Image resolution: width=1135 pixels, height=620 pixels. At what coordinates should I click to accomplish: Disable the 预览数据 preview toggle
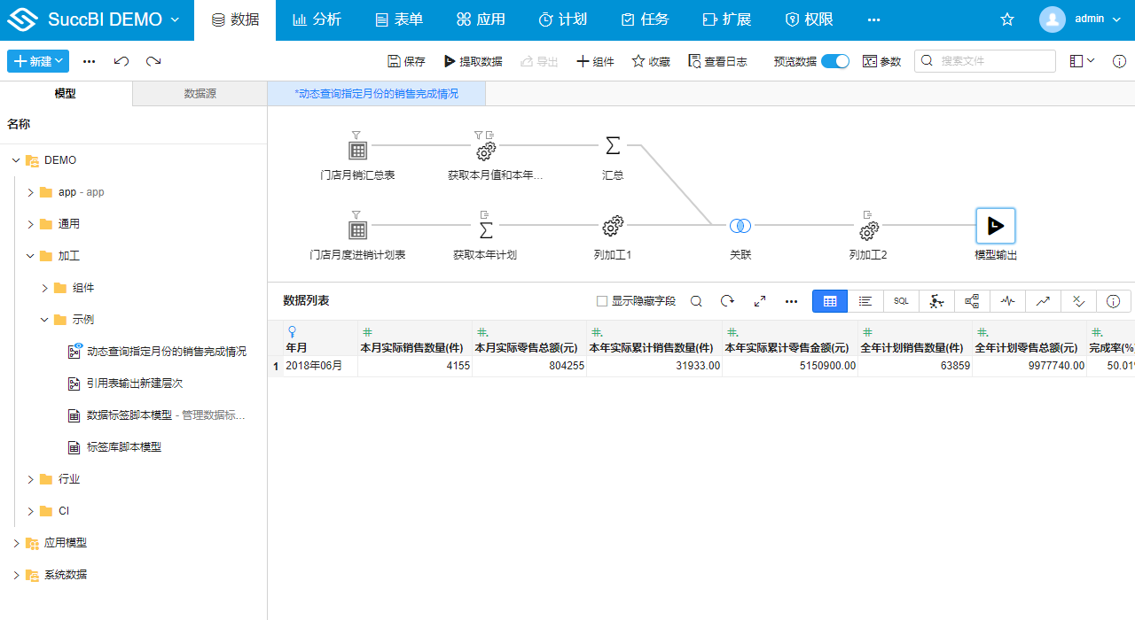click(834, 60)
